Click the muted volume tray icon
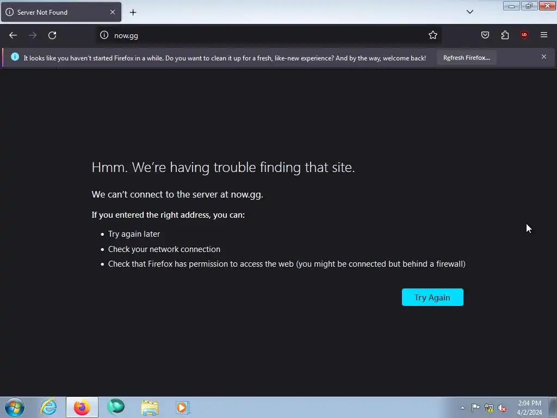Image resolution: width=557 pixels, height=418 pixels. click(x=502, y=408)
